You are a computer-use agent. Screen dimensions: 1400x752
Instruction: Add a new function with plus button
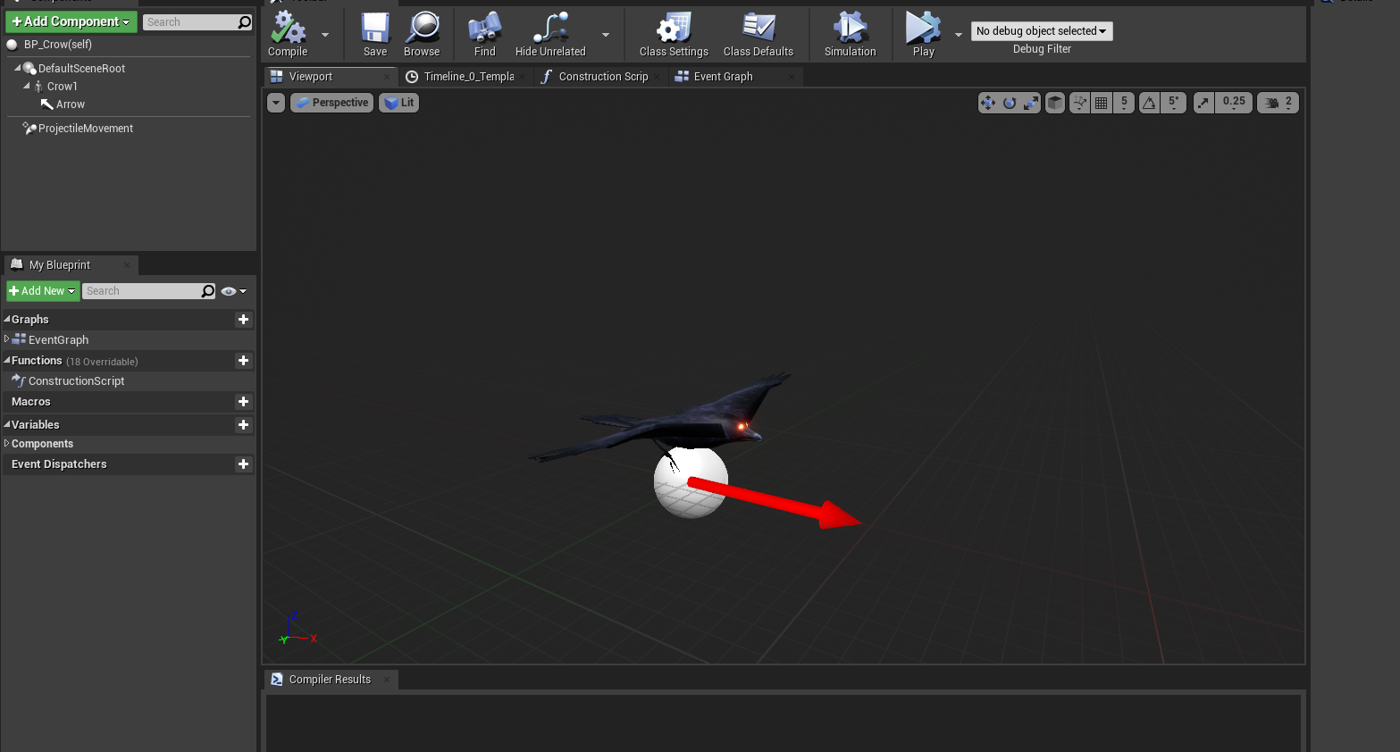click(243, 361)
